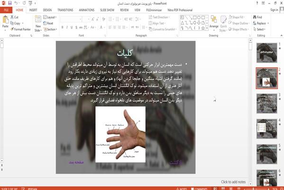284x190 pixels.
Task: Select the triangle shape in gallery
Action: (x=182, y=23)
